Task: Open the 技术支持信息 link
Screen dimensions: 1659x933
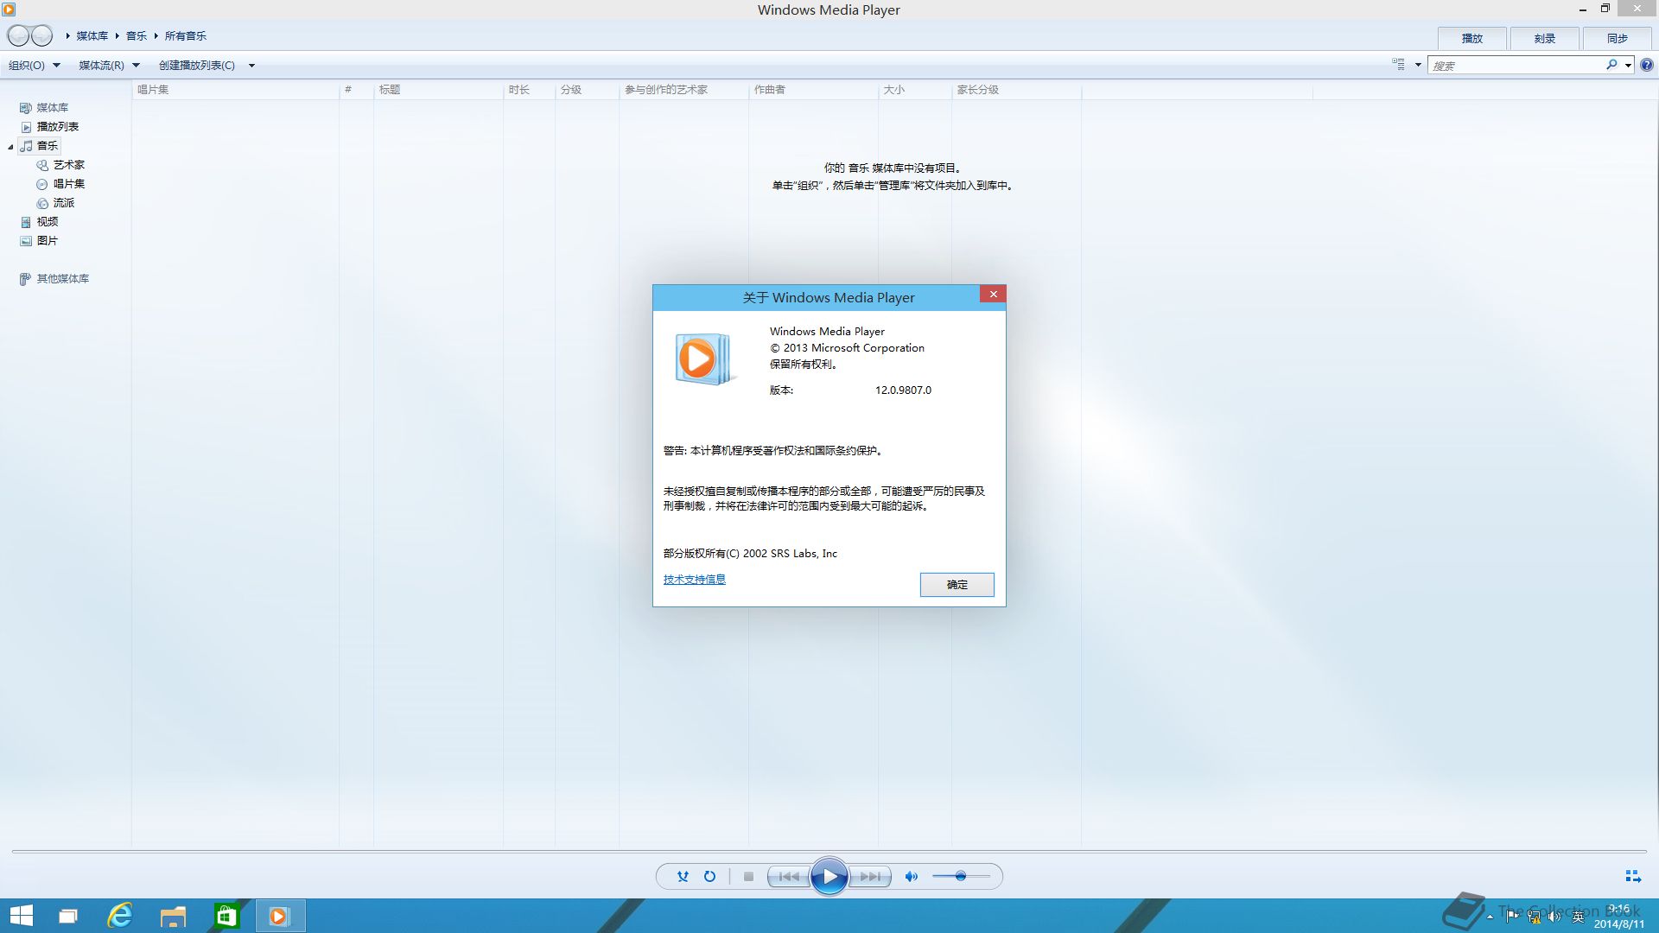Action: (x=694, y=579)
